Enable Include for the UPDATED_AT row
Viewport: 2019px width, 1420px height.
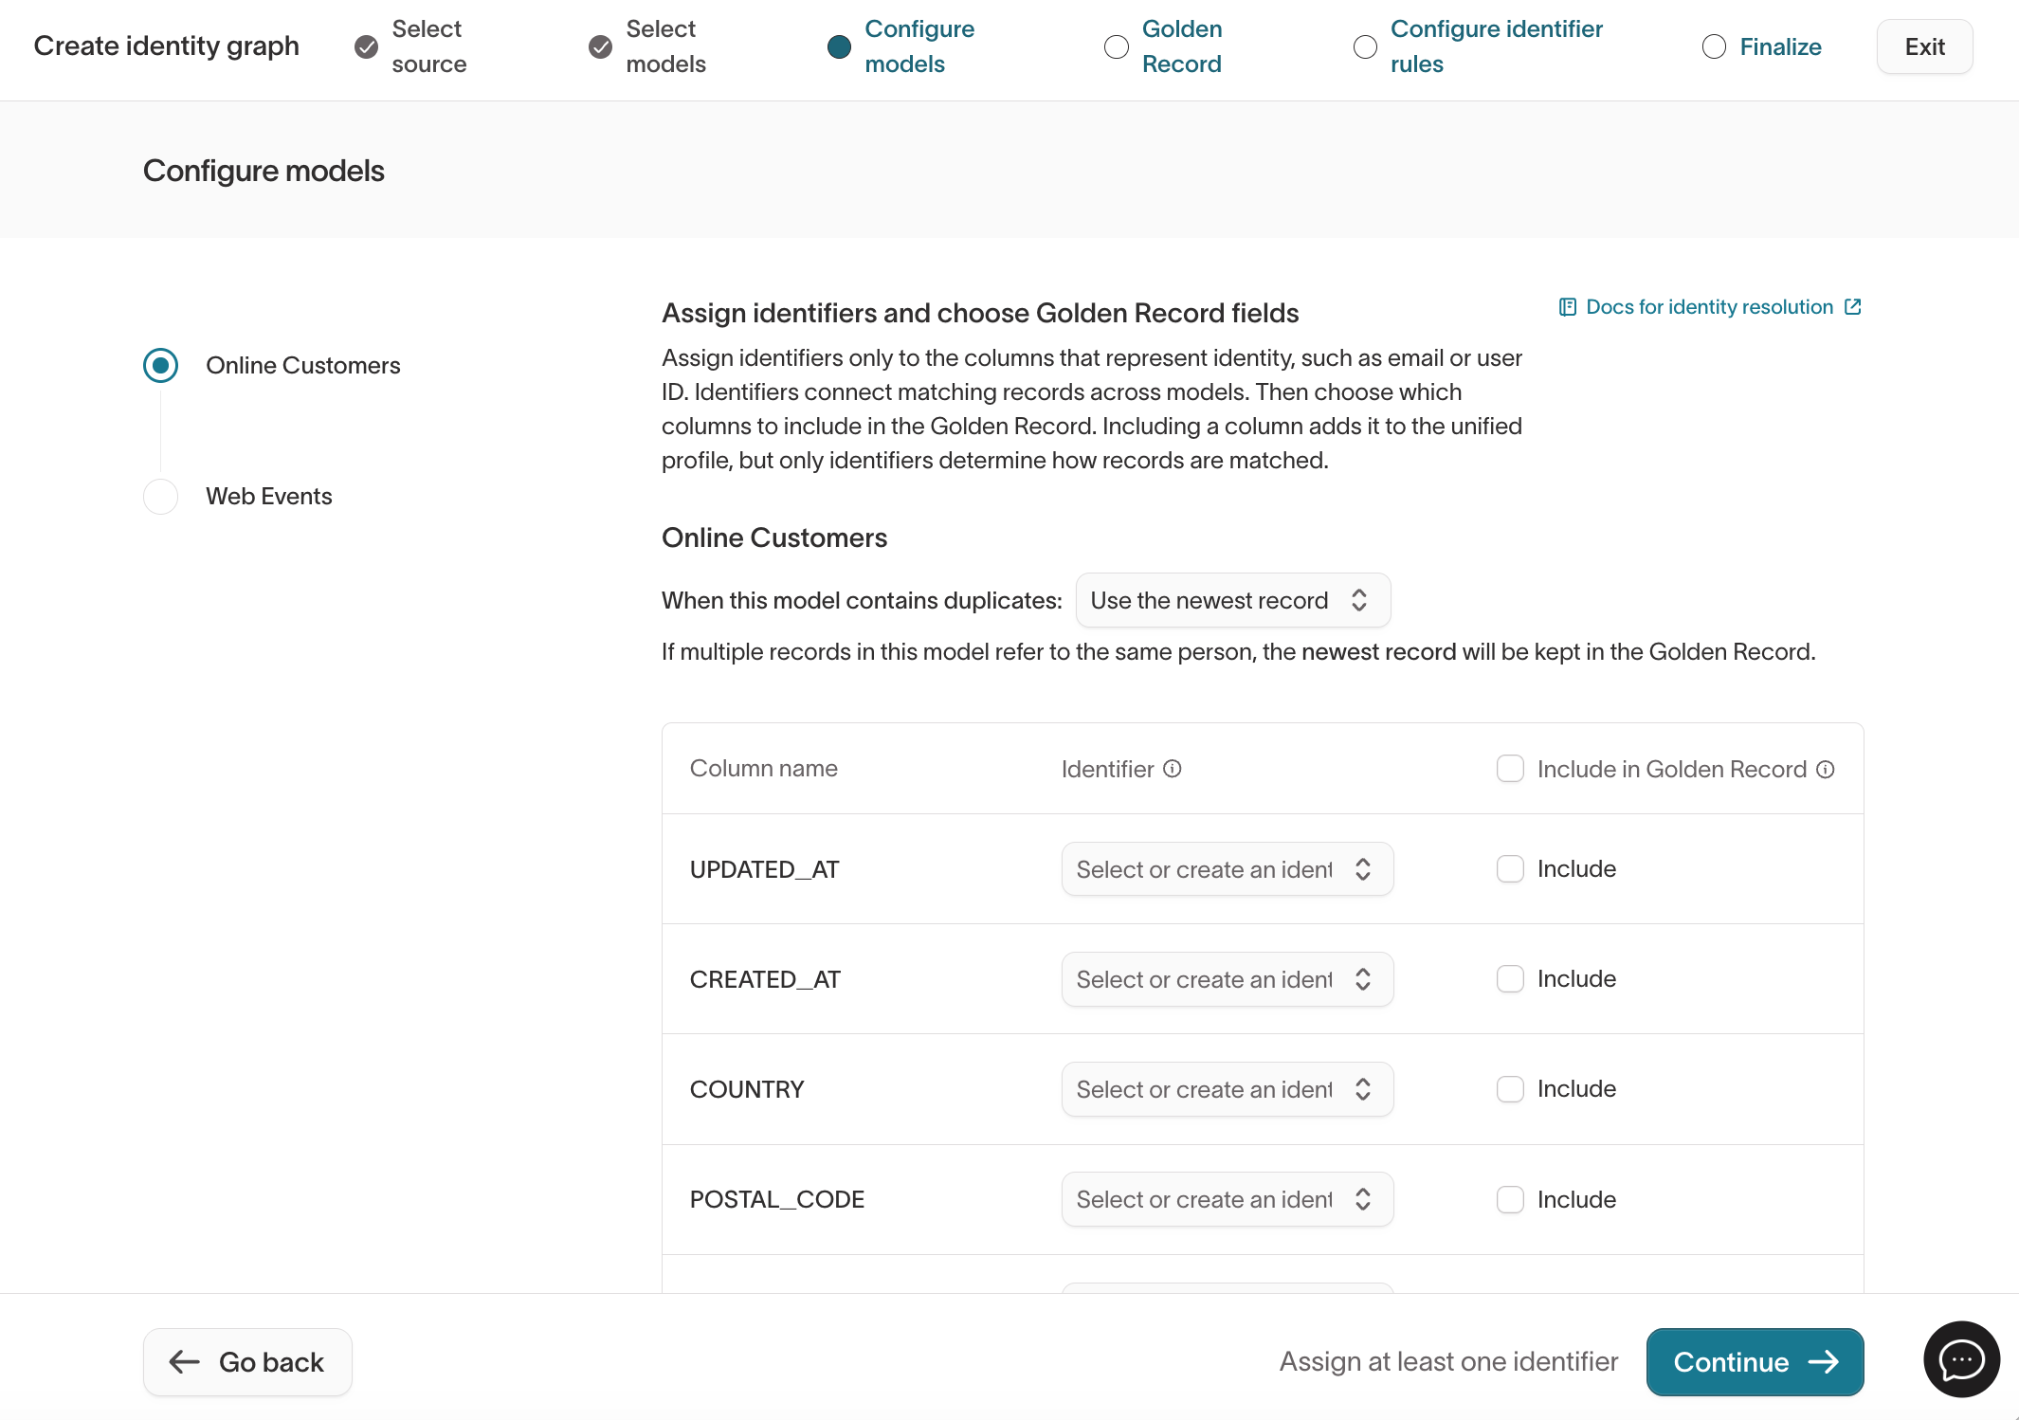point(1509,868)
